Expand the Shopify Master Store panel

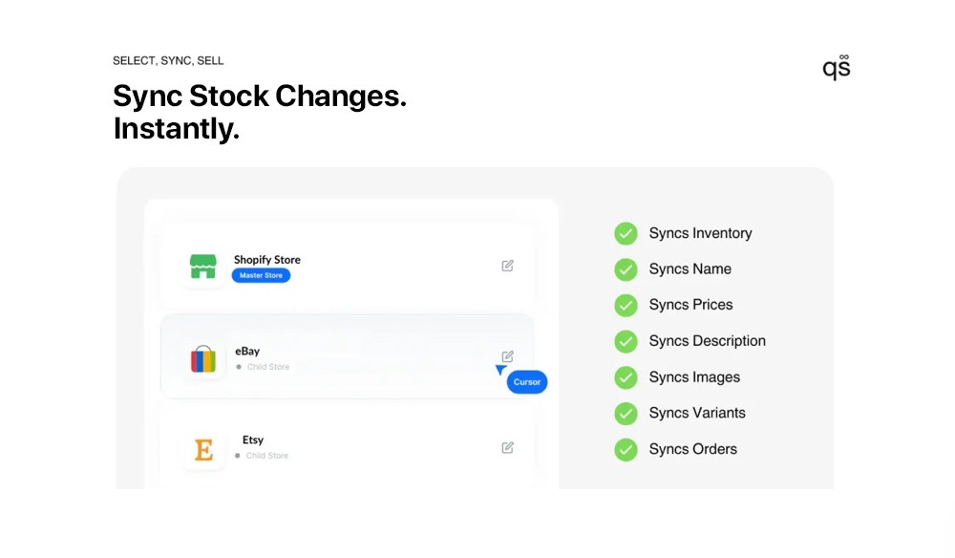click(351, 266)
